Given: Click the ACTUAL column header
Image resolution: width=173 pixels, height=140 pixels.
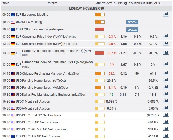Looking at the screenshot, I should (112, 3).
